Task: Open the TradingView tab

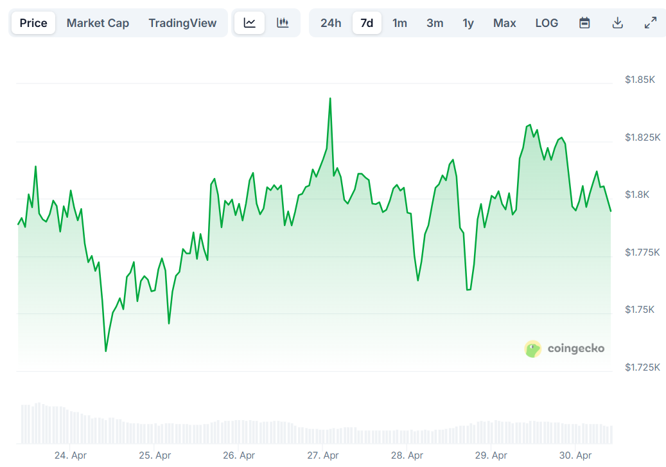Action: [x=182, y=22]
